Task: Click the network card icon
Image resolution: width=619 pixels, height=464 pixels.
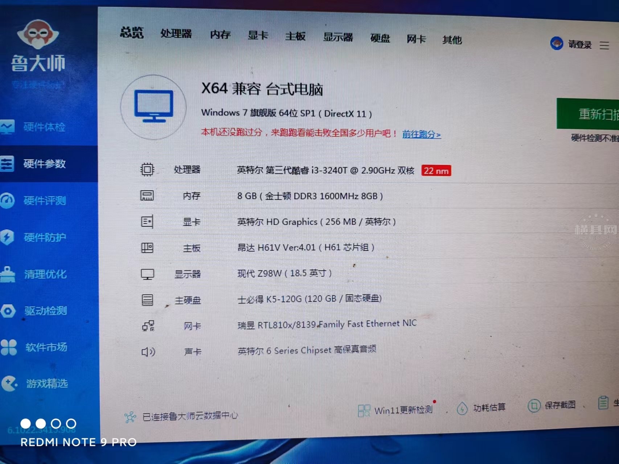Action: click(148, 326)
